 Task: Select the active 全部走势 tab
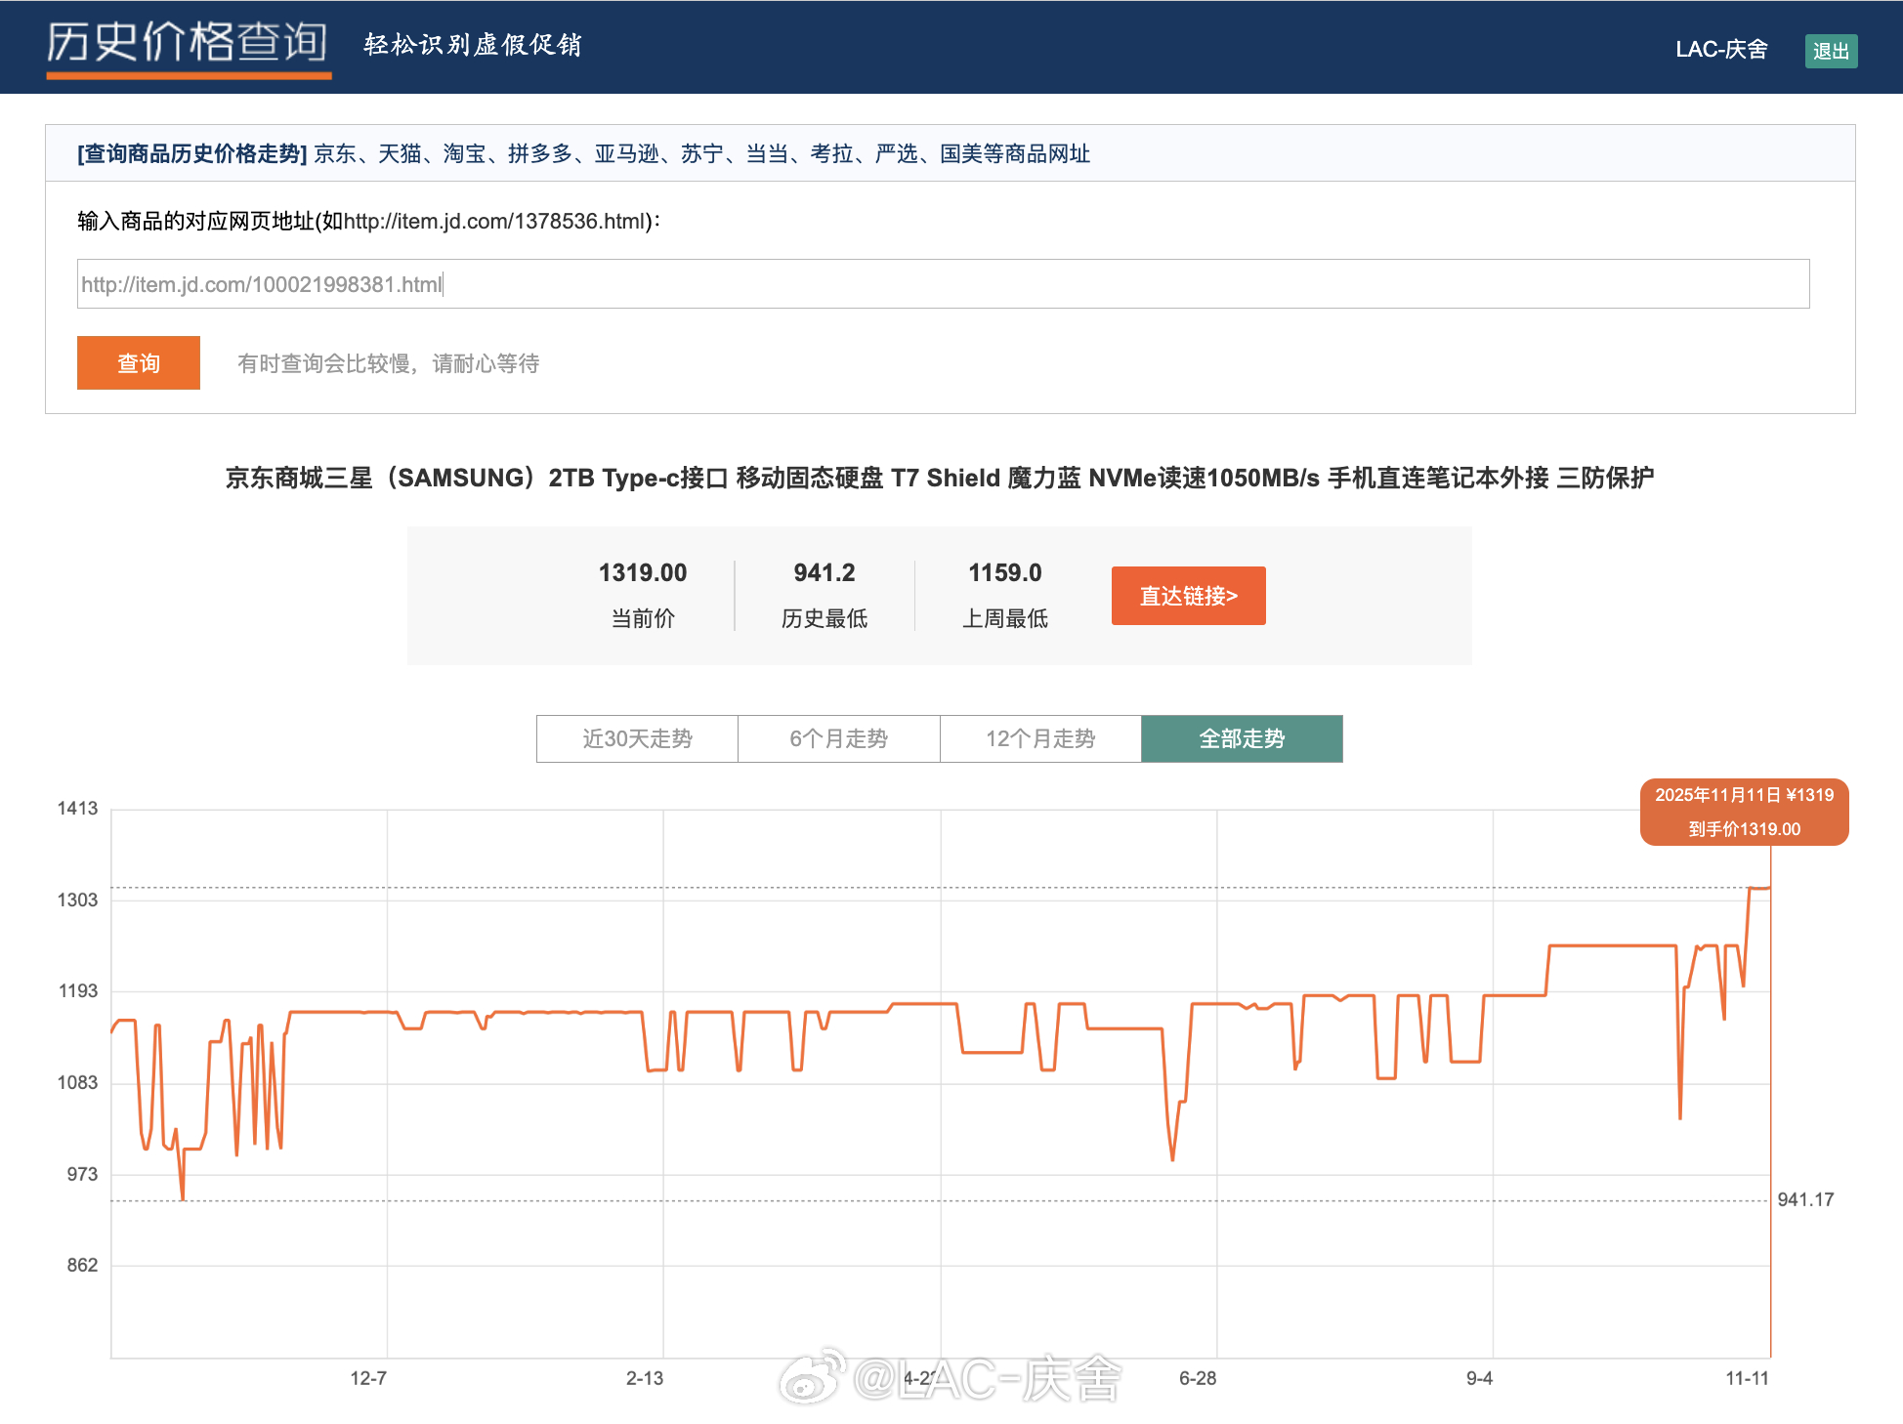coord(1242,738)
